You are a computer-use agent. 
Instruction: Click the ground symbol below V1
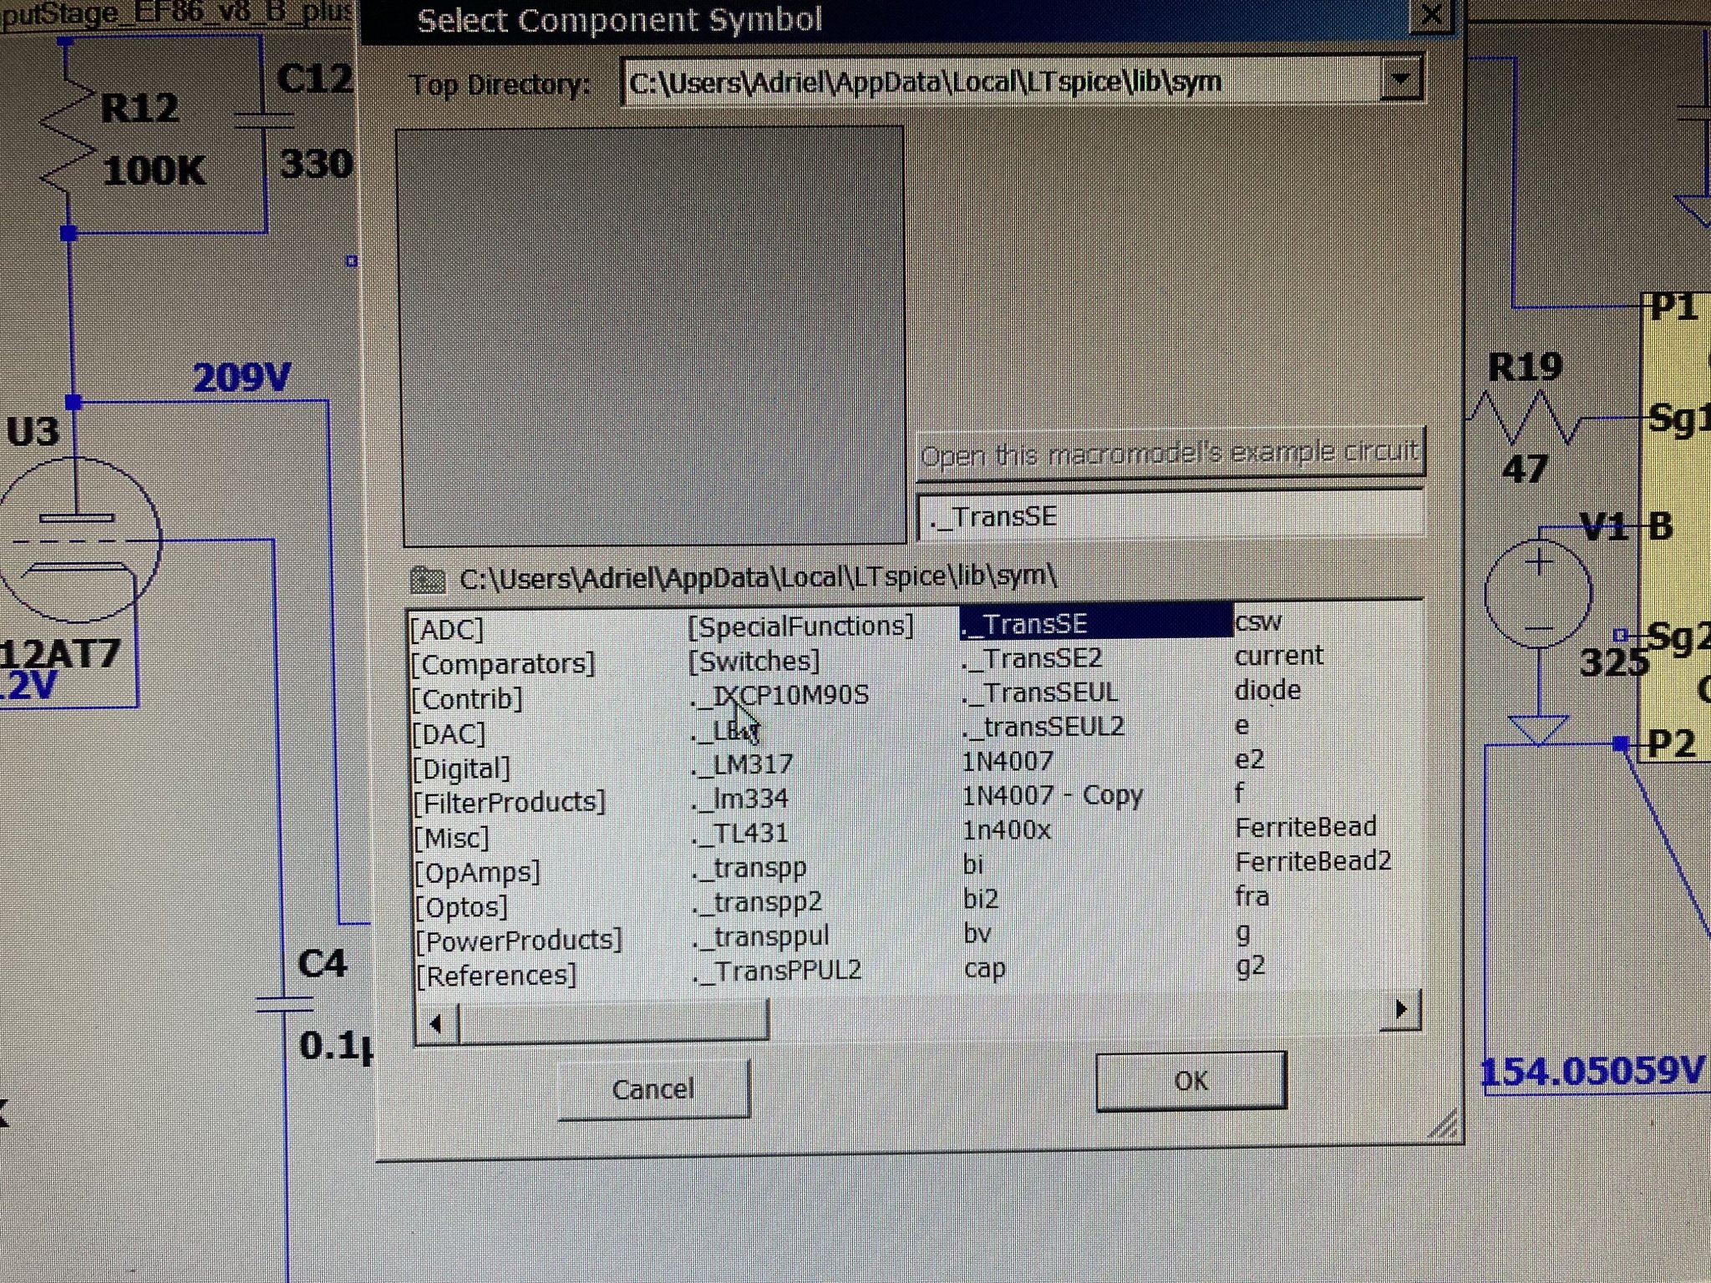click(1537, 729)
